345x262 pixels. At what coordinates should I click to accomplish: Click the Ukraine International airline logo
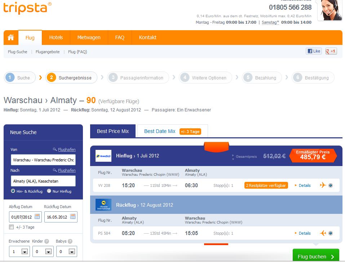coord(103,204)
